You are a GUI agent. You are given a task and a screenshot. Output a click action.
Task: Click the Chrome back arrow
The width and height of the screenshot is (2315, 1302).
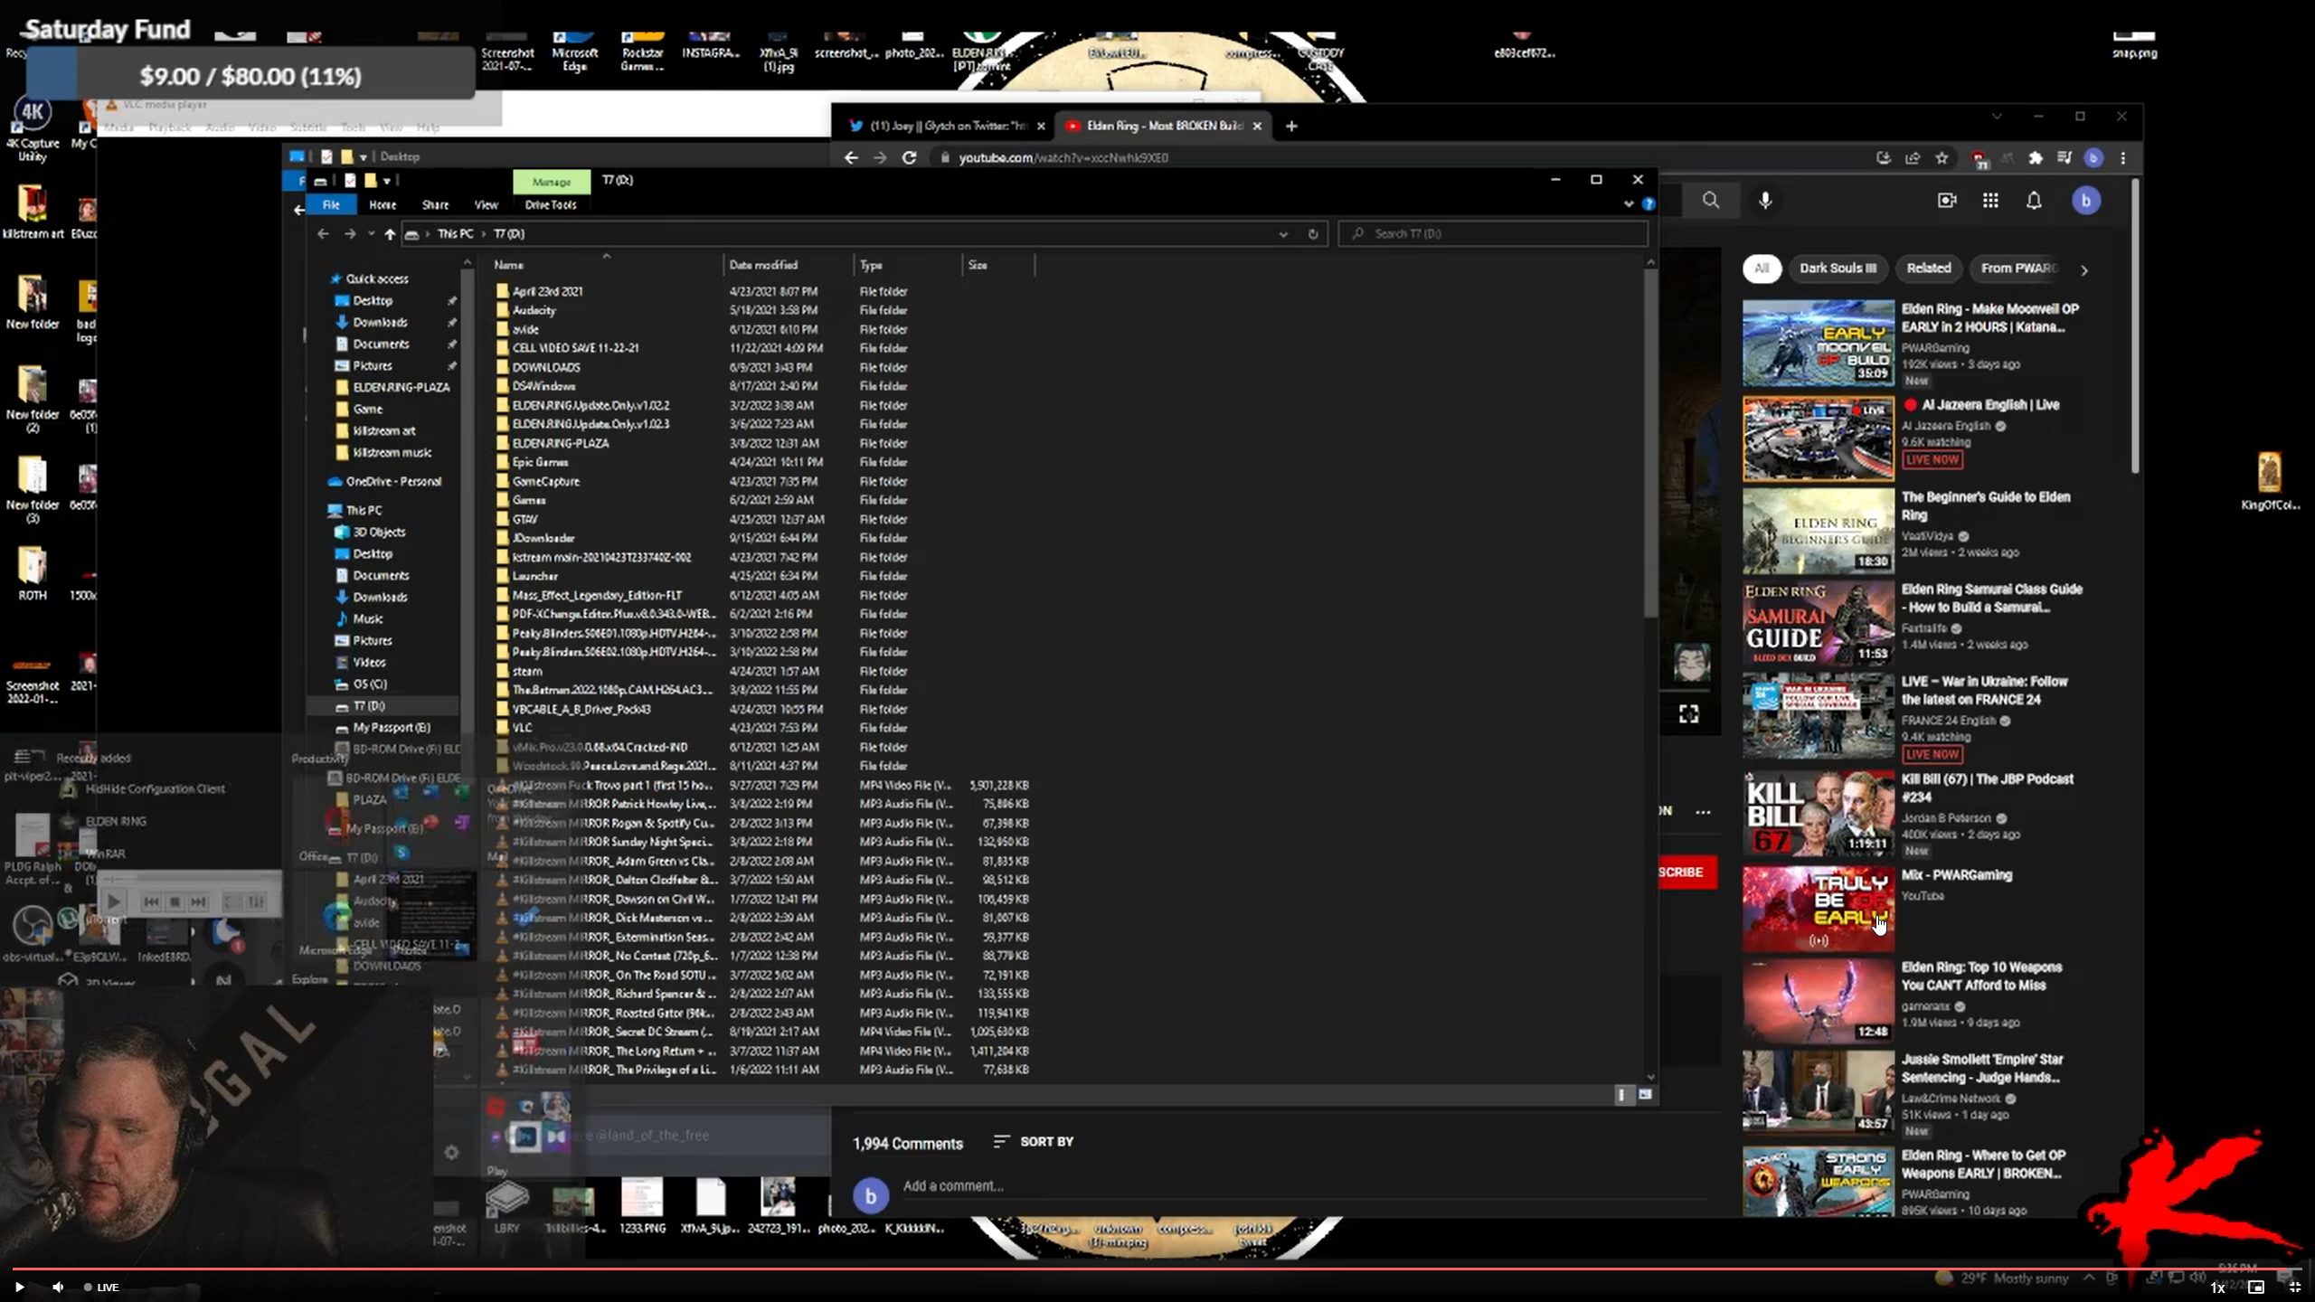coord(851,157)
